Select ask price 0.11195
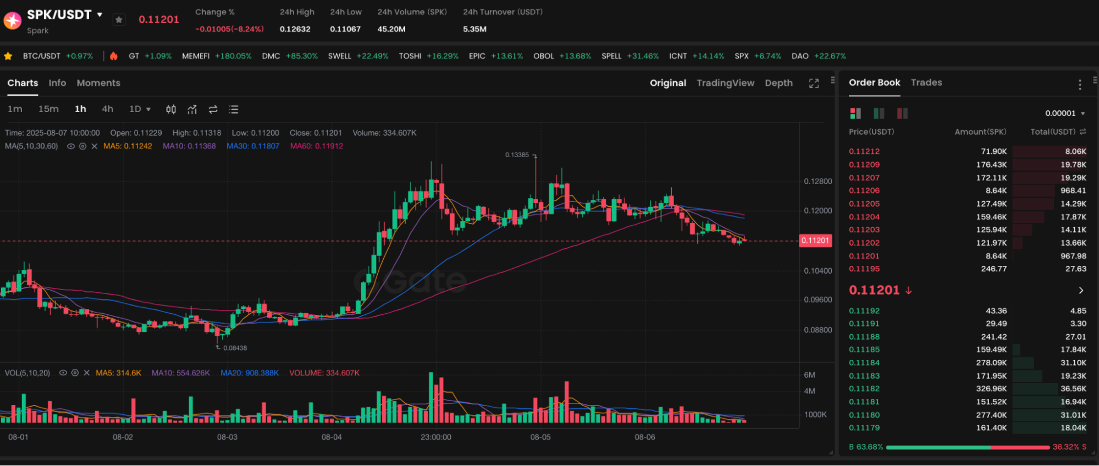The image size is (1099, 466). (x=864, y=269)
